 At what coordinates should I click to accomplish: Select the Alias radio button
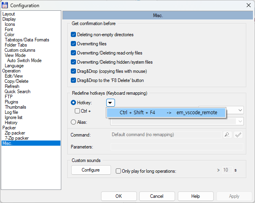(73, 122)
